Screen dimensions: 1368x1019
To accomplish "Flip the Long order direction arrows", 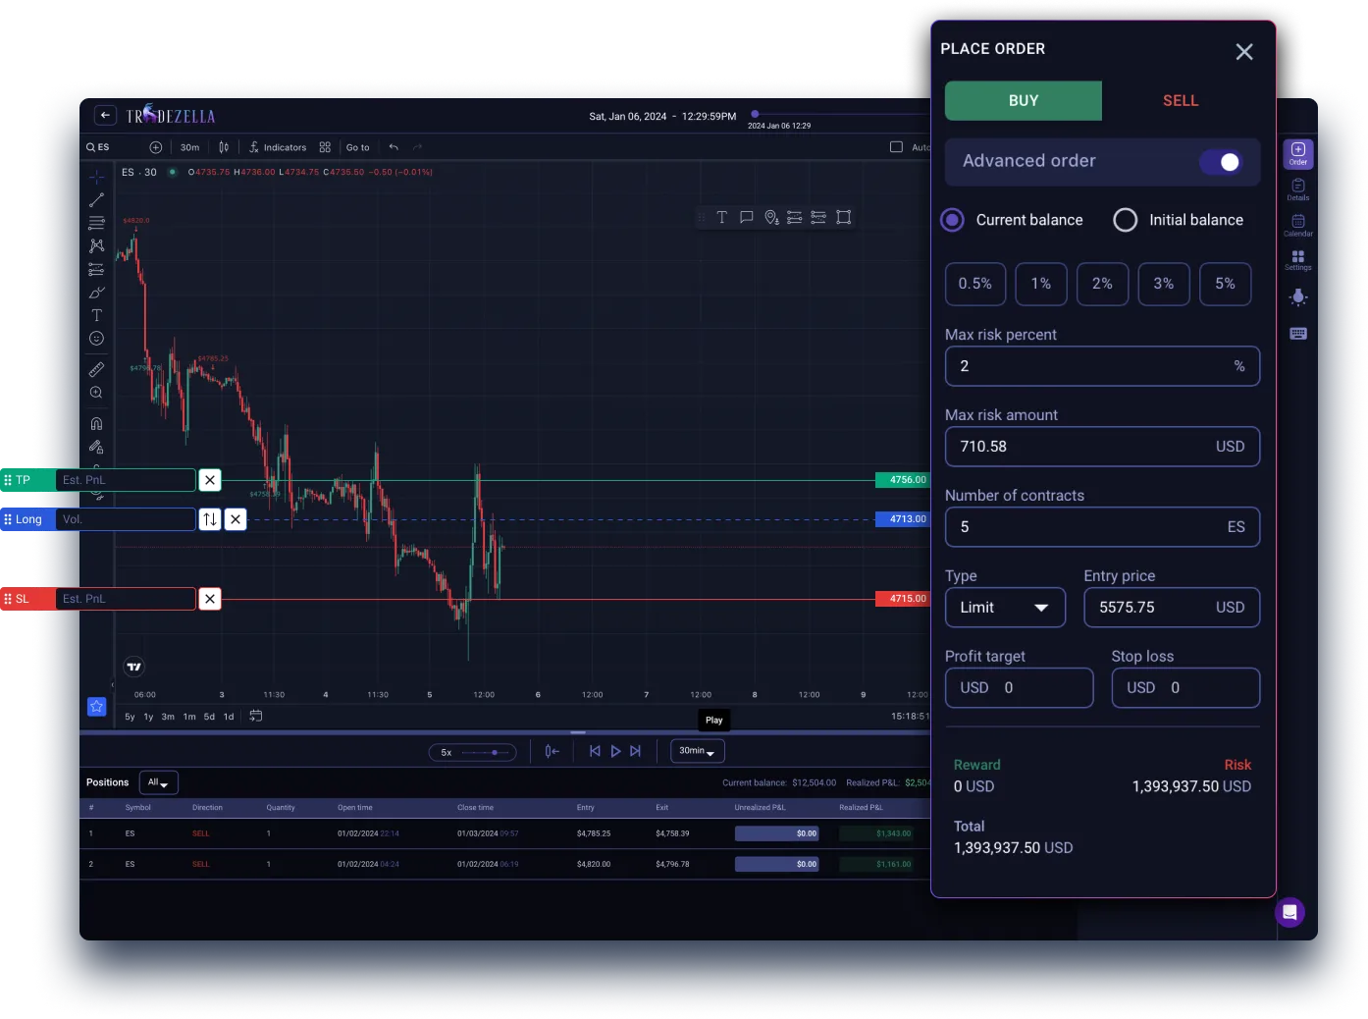I will pyautogui.click(x=210, y=519).
